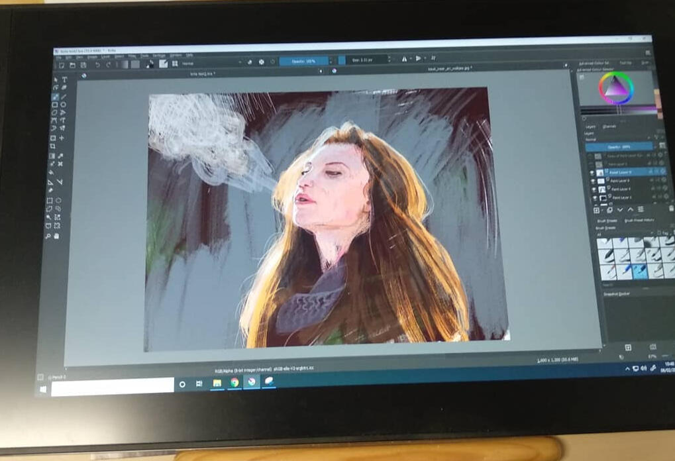Open the Settings menu
Viewport: 675px width, 461px height.
tap(159, 56)
